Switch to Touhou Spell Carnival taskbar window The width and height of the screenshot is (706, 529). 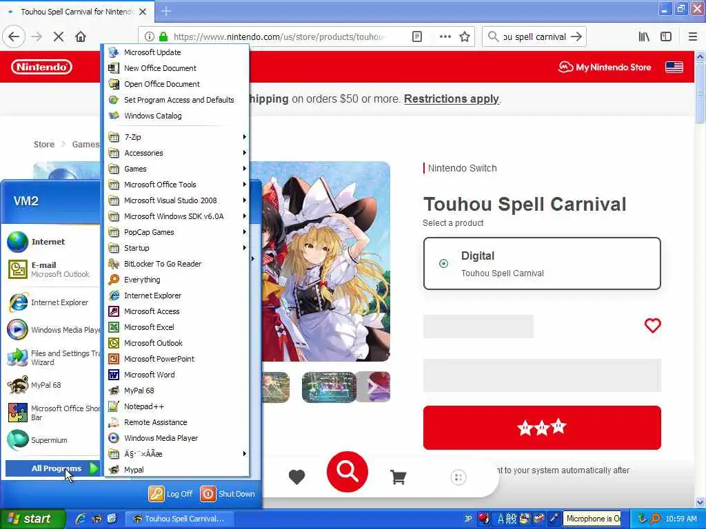click(x=179, y=519)
